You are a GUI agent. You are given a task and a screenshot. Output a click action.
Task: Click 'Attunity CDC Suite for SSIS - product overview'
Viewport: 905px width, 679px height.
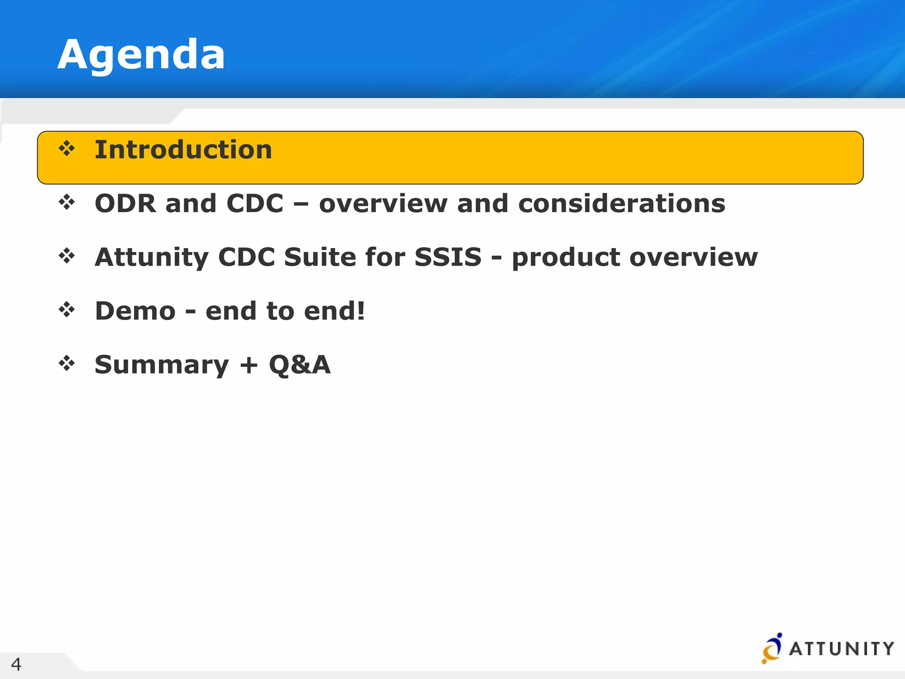[x=426, y=257]
